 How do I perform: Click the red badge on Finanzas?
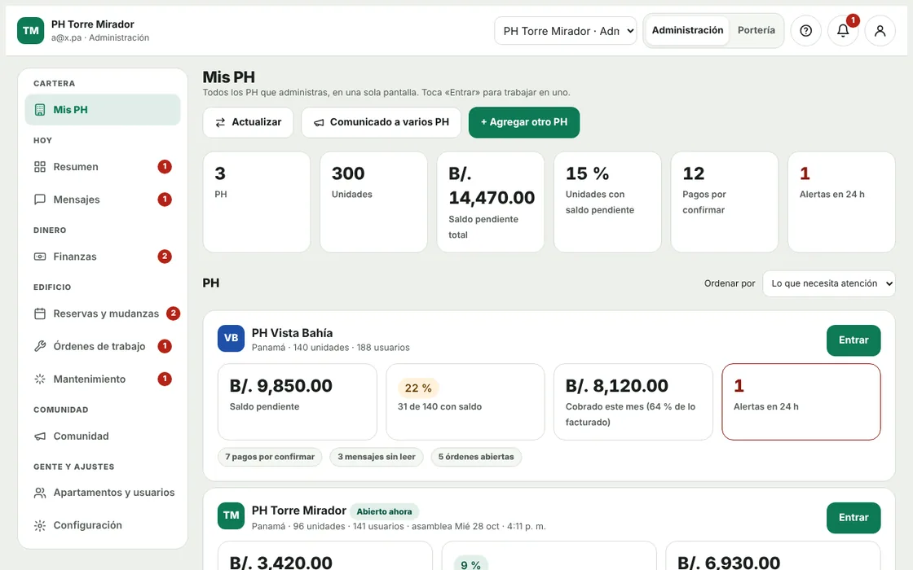click(165, 256)
